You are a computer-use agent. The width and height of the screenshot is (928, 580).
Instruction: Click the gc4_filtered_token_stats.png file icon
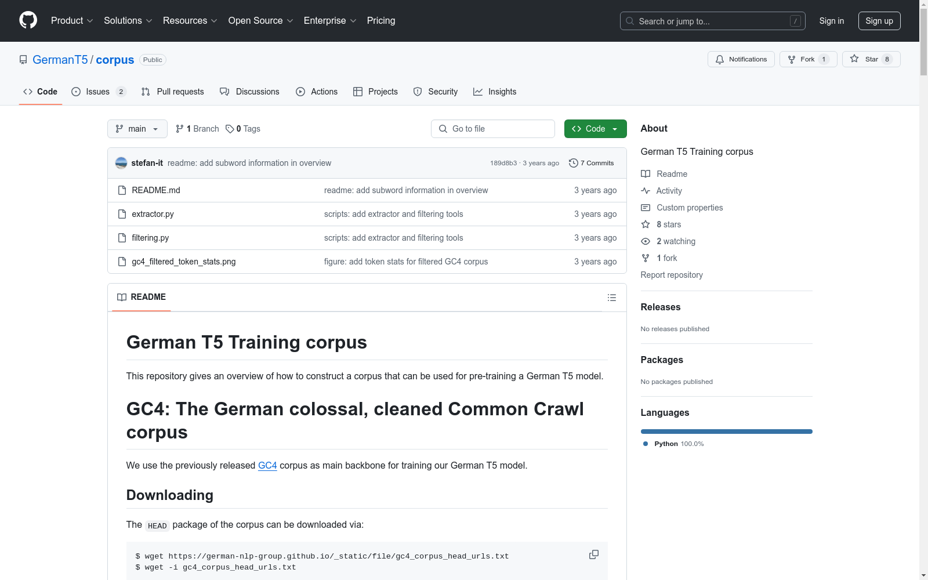click(x=122, y=262)
